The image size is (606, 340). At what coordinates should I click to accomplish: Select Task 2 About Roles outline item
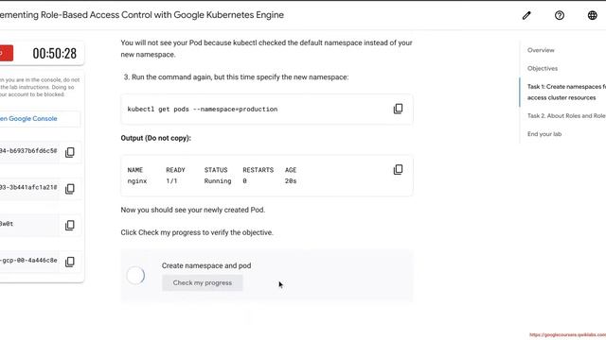pyautogui.click(x=566, y=115)
